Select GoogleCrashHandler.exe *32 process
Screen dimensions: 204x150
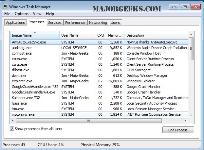click(x=99, y=87)
